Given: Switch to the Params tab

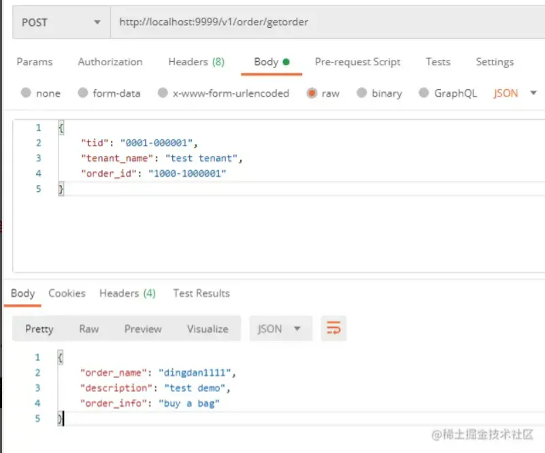Looking at the screenshot, I should point(35,62).
